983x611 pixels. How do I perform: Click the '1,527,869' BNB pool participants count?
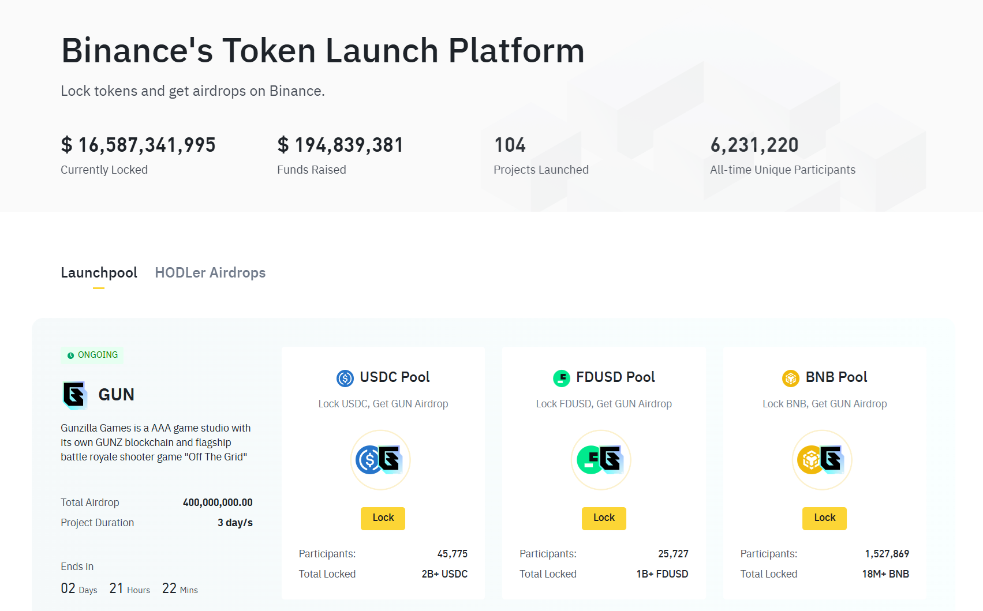pyautogui.click(x=887, y=554)
